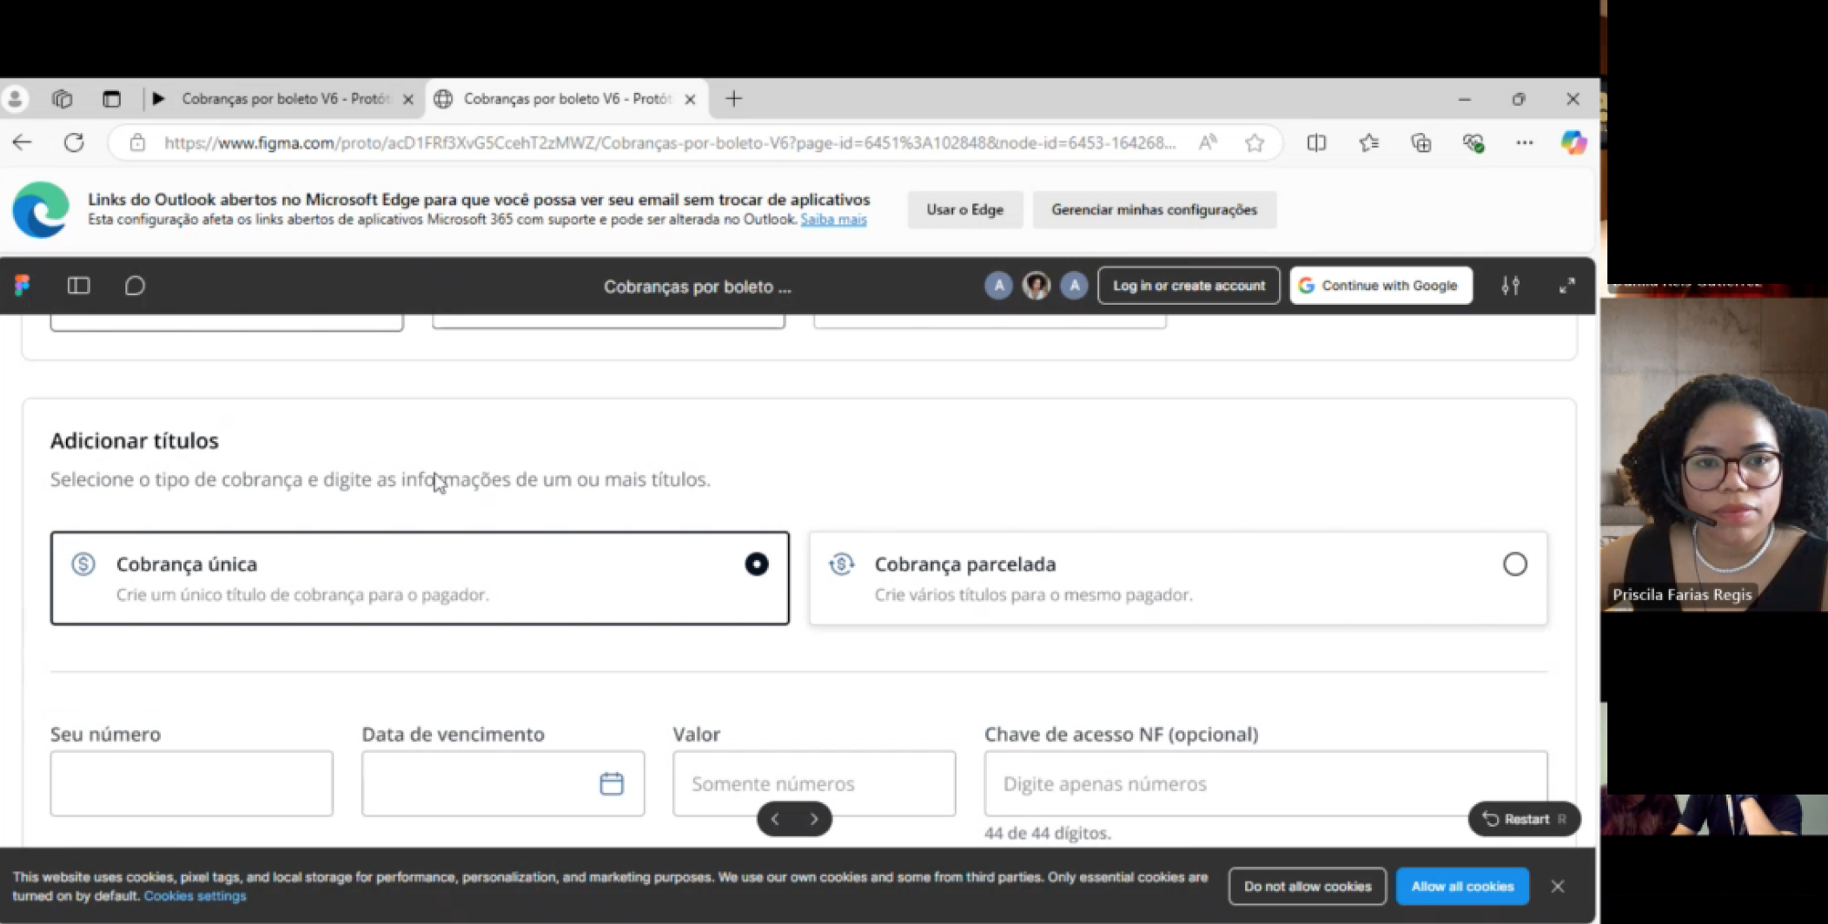Open Read aloud icon in address bar
This screenshot has height=924, width=1828.
(1208, 142)
